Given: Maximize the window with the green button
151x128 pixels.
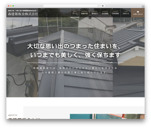Looking at the screenshot, I should (x=13, y=6).
